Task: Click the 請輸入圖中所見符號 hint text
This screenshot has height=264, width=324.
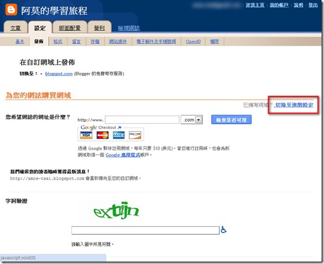Action: click(92, 244)
